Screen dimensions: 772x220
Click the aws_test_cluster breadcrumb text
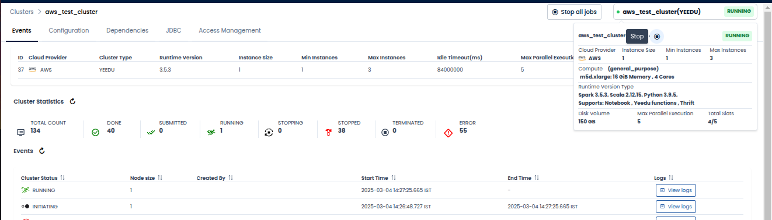71,12
